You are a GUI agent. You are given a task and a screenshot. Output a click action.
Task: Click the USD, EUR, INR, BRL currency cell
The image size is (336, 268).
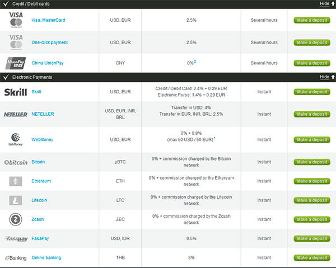click(120, 114)
